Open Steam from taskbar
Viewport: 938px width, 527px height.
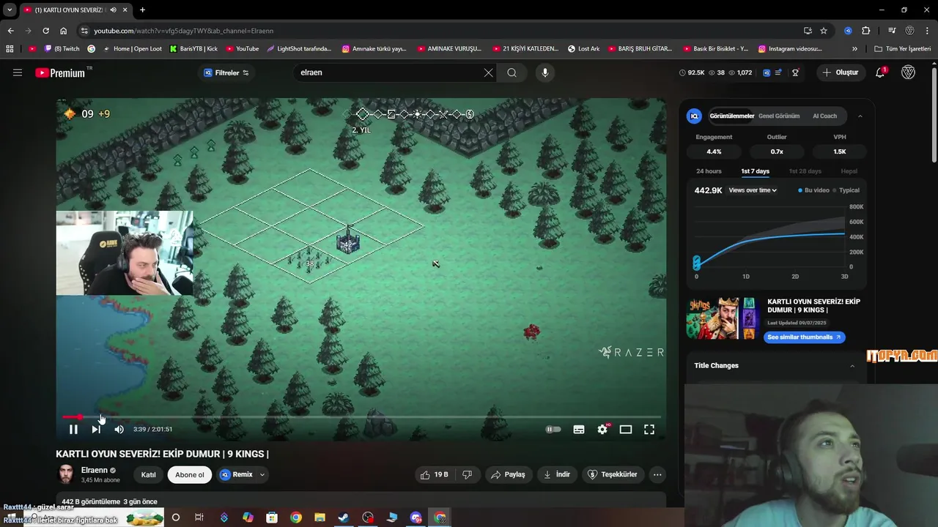coord(344,517)
